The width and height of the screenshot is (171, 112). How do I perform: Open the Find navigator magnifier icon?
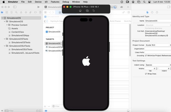[16, 12]
